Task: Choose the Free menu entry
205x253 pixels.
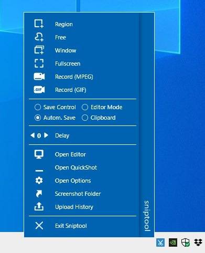Action: click(x=60, y=37)
